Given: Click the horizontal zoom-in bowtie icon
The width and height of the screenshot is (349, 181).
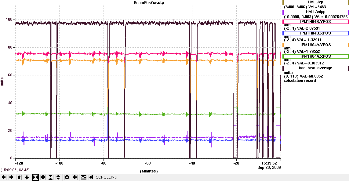Looking at the screenshot, I should coord(35,177).
